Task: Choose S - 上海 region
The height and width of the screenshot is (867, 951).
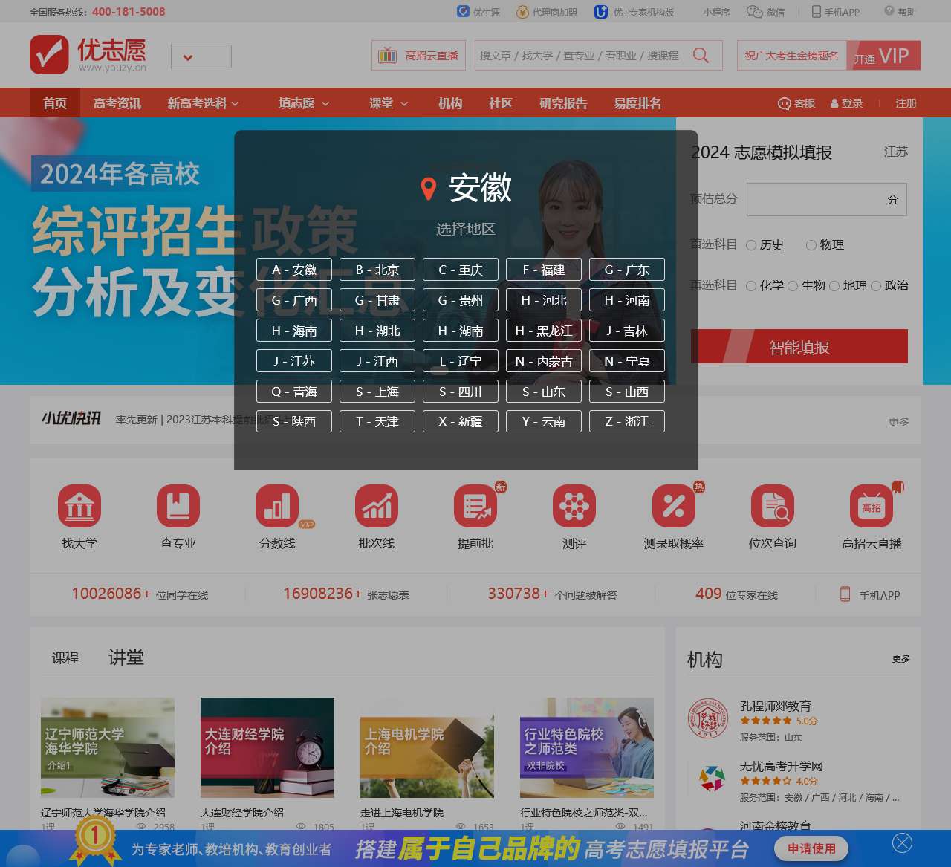Action: (x=377, y=392)
